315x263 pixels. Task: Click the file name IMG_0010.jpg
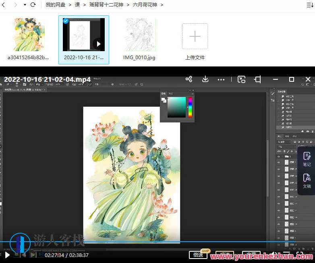click(139, 58)
